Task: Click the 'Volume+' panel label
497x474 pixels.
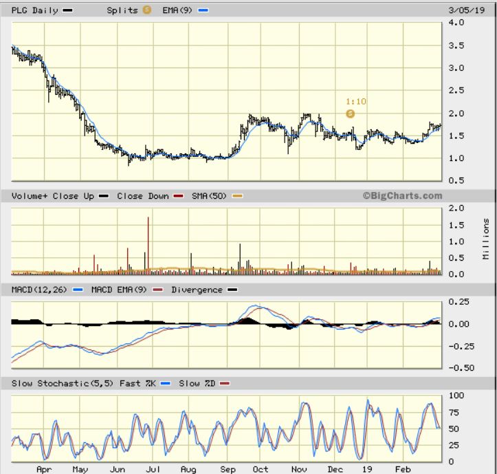Action: (30, 196)
